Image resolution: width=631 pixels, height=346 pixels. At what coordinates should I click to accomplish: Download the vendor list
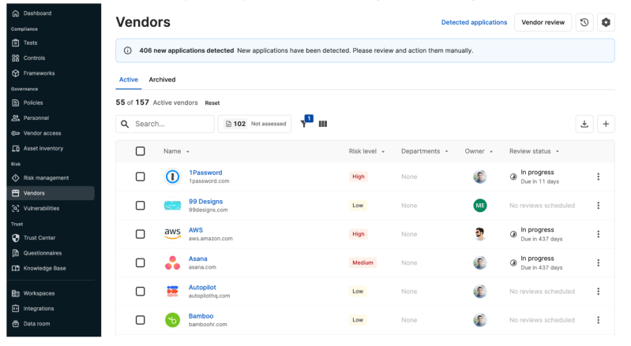[584, 124]
